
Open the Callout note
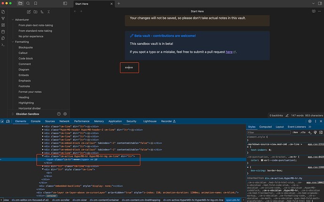click(23, 53)
